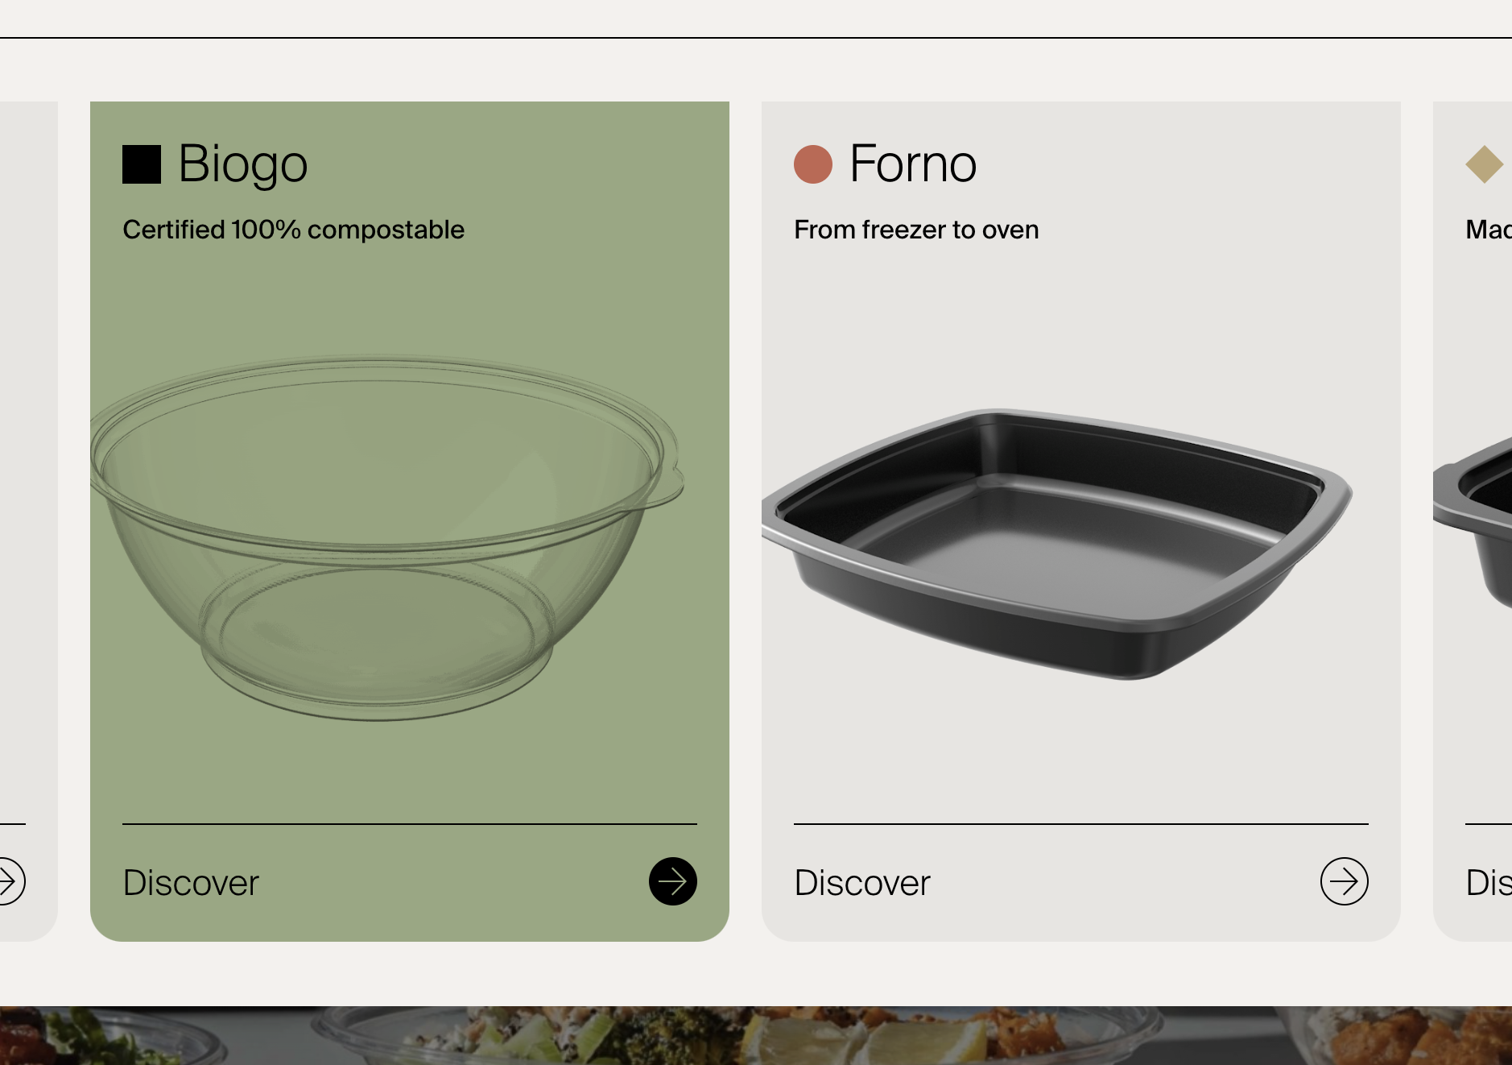Image resolution: width=1512 pixels, height=1065 pixels.
Task: Click the cut-off Discover text on right card
Action: point(1488,883)
